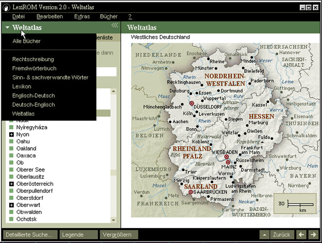The height and width of the screenshot is (243, 322).
Task: Open the Zurück history up-arrow
Action: [265, 235]
